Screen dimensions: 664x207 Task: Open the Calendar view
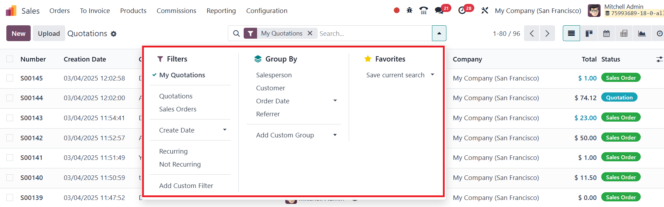[607, 33]
